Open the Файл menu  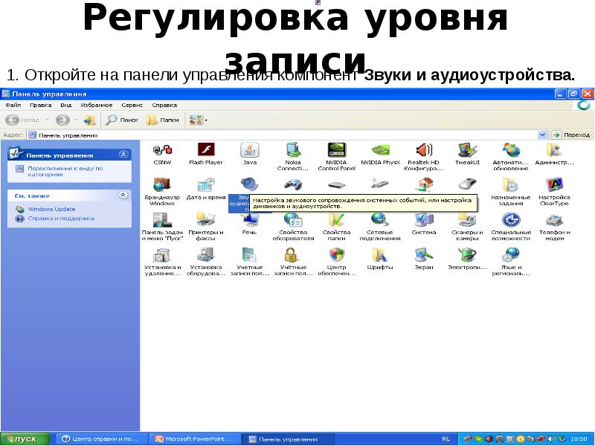click(13, 105)
